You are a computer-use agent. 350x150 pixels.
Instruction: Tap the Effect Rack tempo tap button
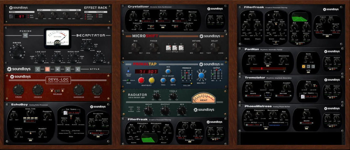11,16
